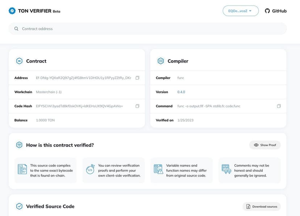Expand the EQDe...vcaZ wallet dropdown

click(241, 11)
